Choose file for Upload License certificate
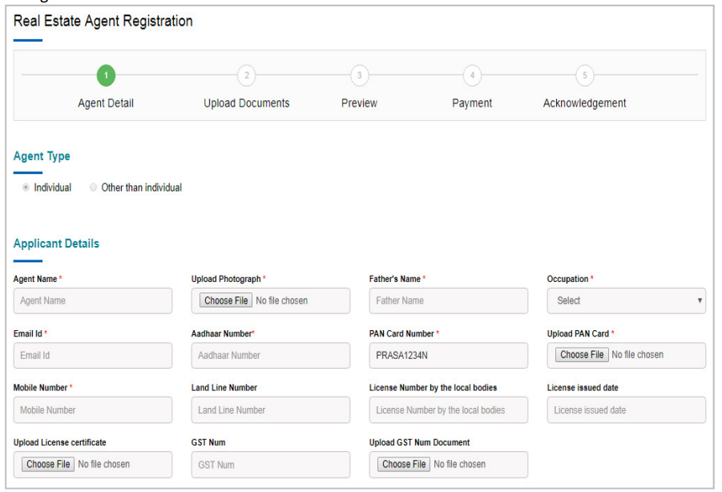The image size is (722, 492). pyautogui.click(x=48, y=464)
